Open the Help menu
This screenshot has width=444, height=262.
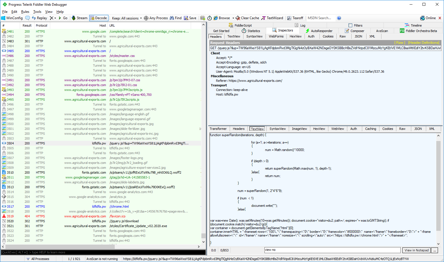click(60, 12)
